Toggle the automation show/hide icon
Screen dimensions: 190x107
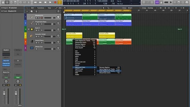[x=56, y=8]
